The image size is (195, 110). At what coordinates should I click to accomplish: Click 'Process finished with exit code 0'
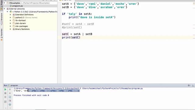coord(31,95)
